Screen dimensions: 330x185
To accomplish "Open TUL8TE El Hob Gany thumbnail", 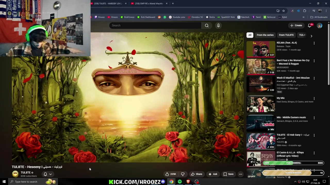I will [x=261, y=141].
